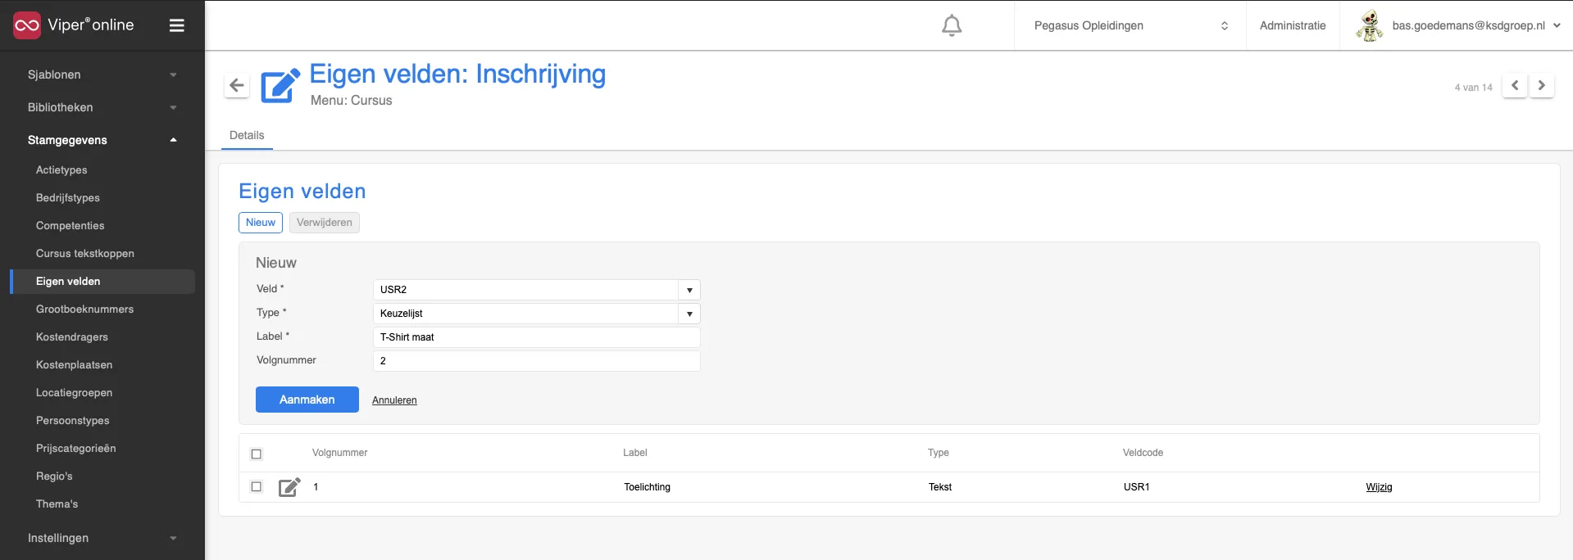The height and width of the screenshot is (560, 1573).
Task: Click the Verwijderen button
Action: tap(325, 223)
